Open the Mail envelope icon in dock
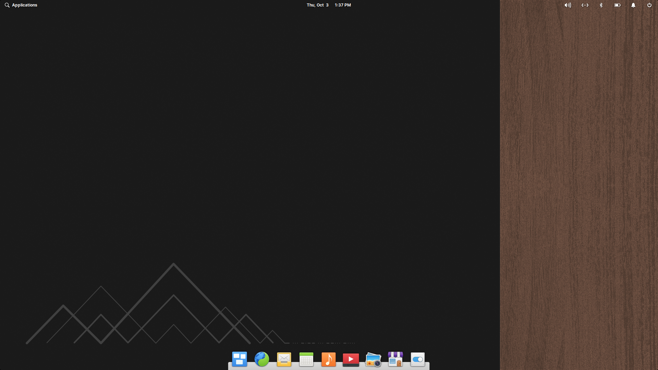This screenshot has width=658, height=370. pyautogui.click(x=284, y=359)
